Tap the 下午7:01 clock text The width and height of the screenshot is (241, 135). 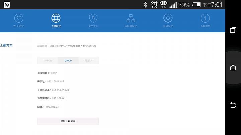click(213, 5)
